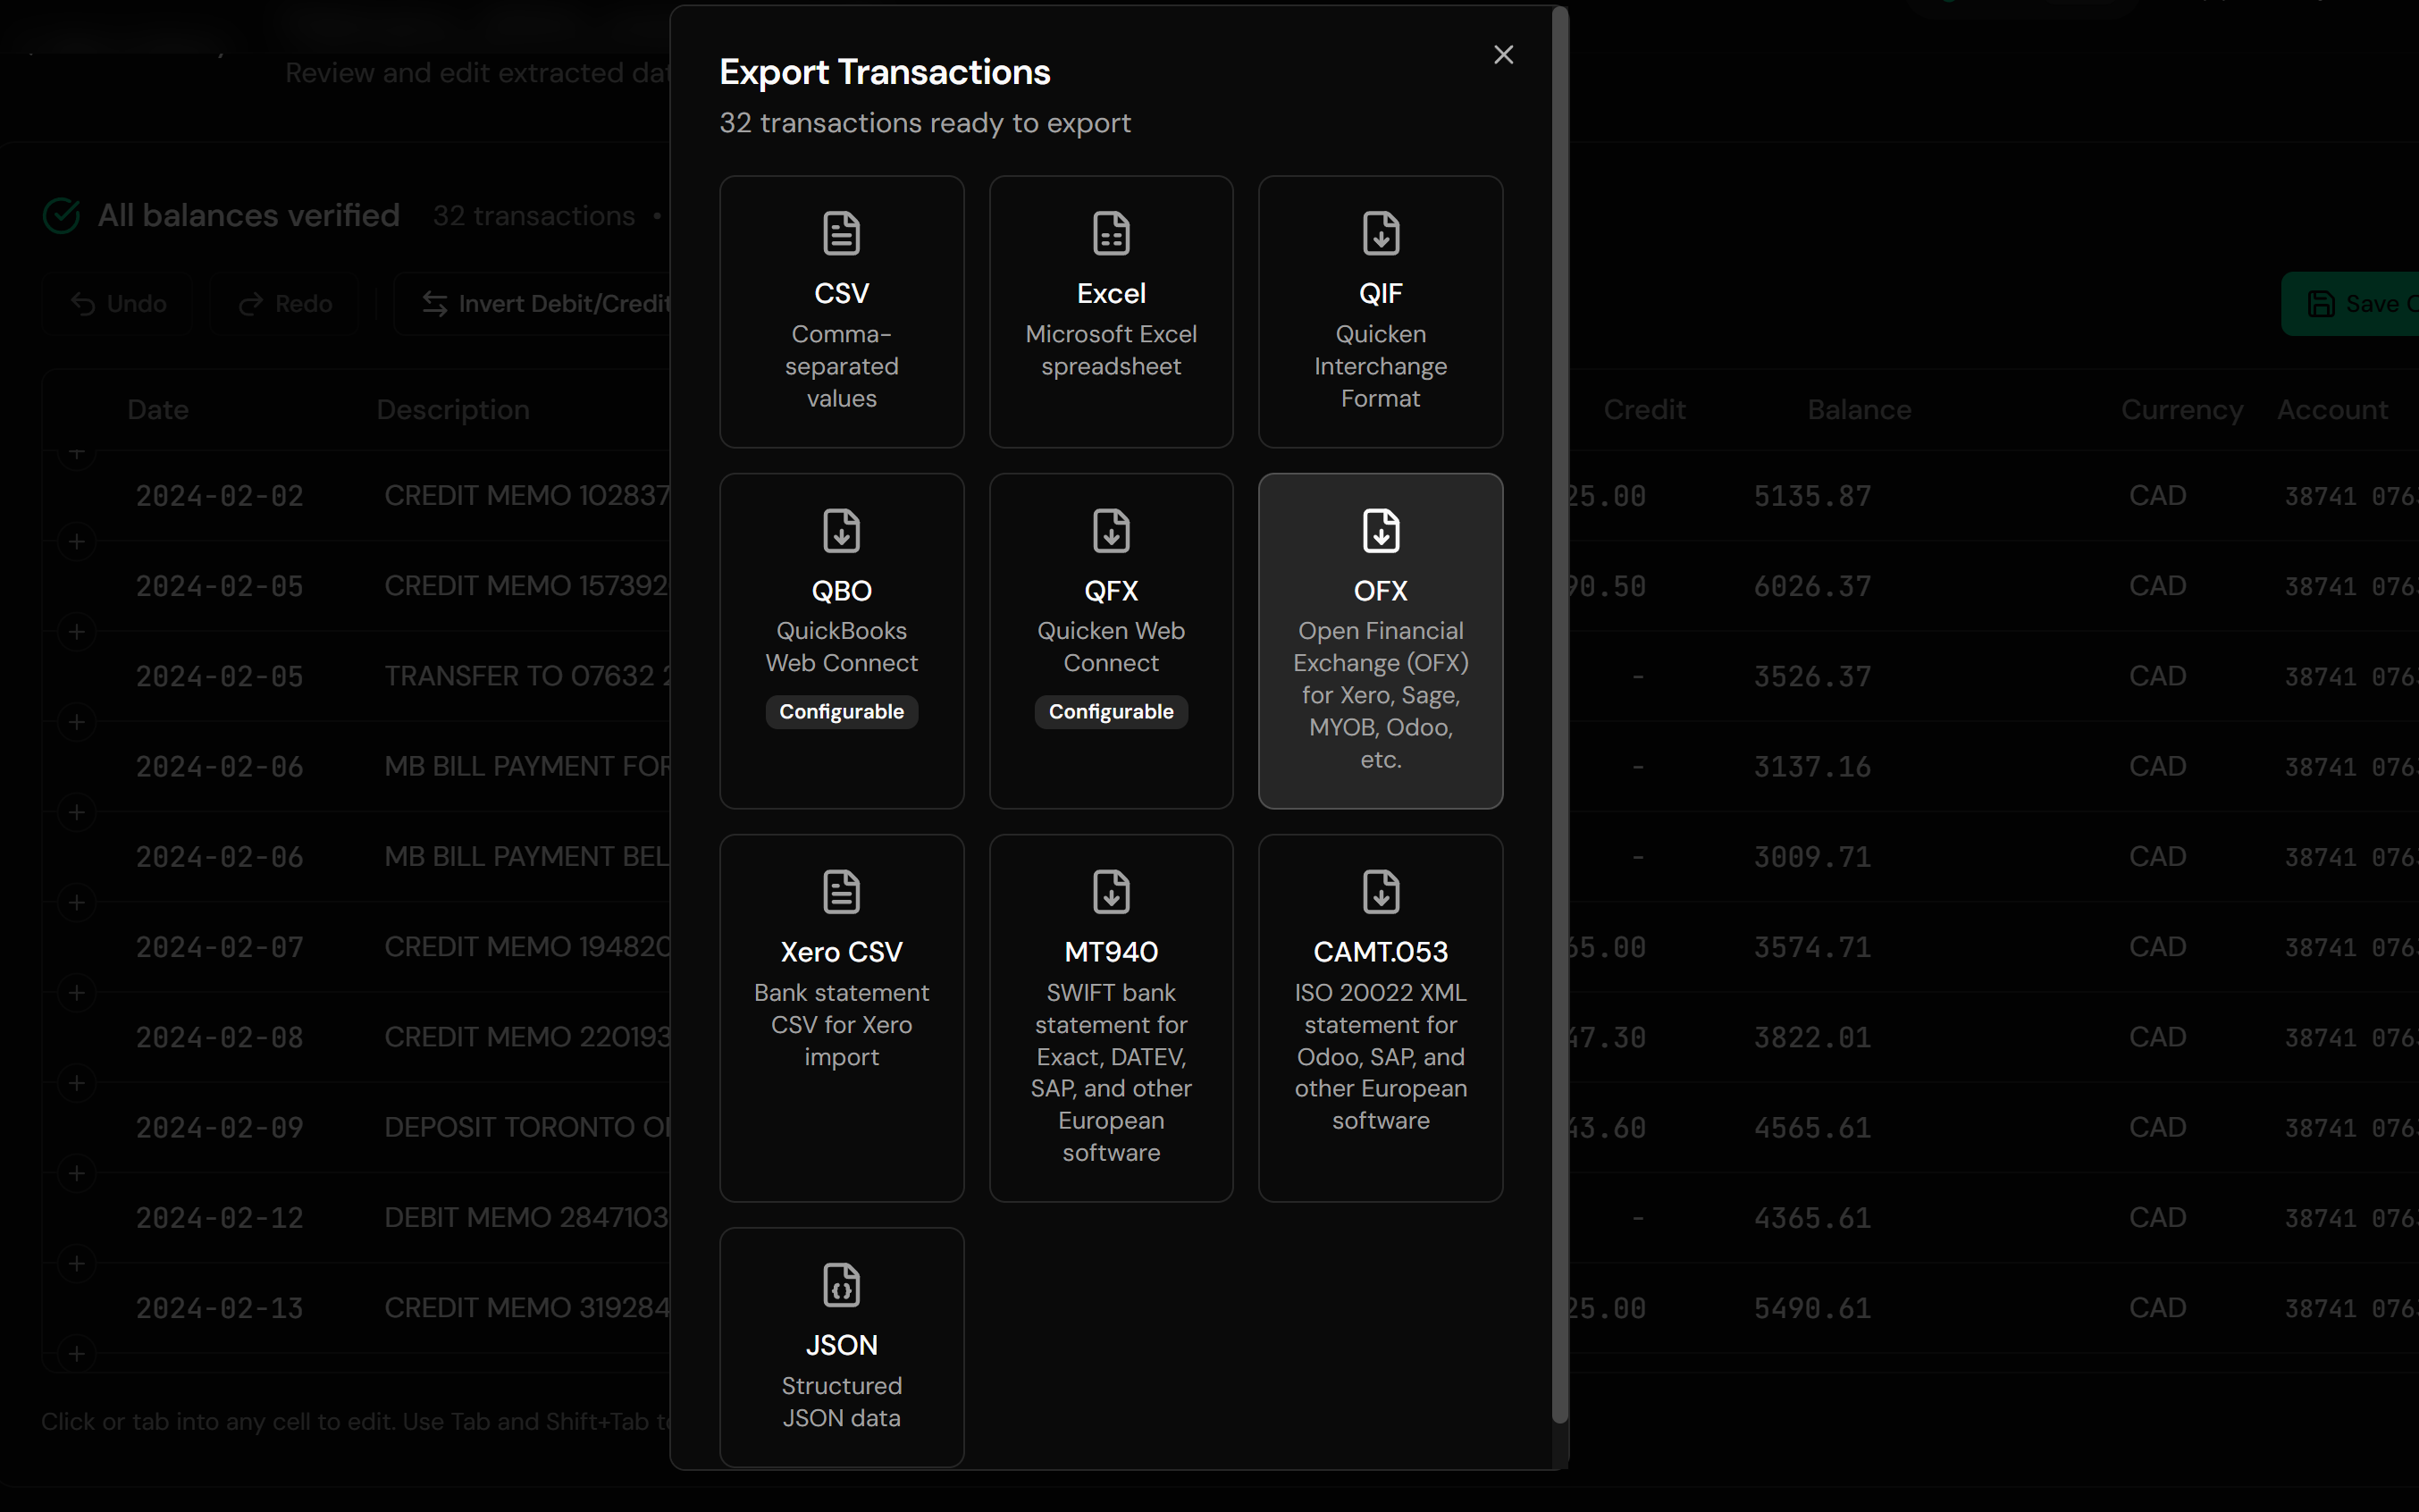Click the Credit column header

1644,409
